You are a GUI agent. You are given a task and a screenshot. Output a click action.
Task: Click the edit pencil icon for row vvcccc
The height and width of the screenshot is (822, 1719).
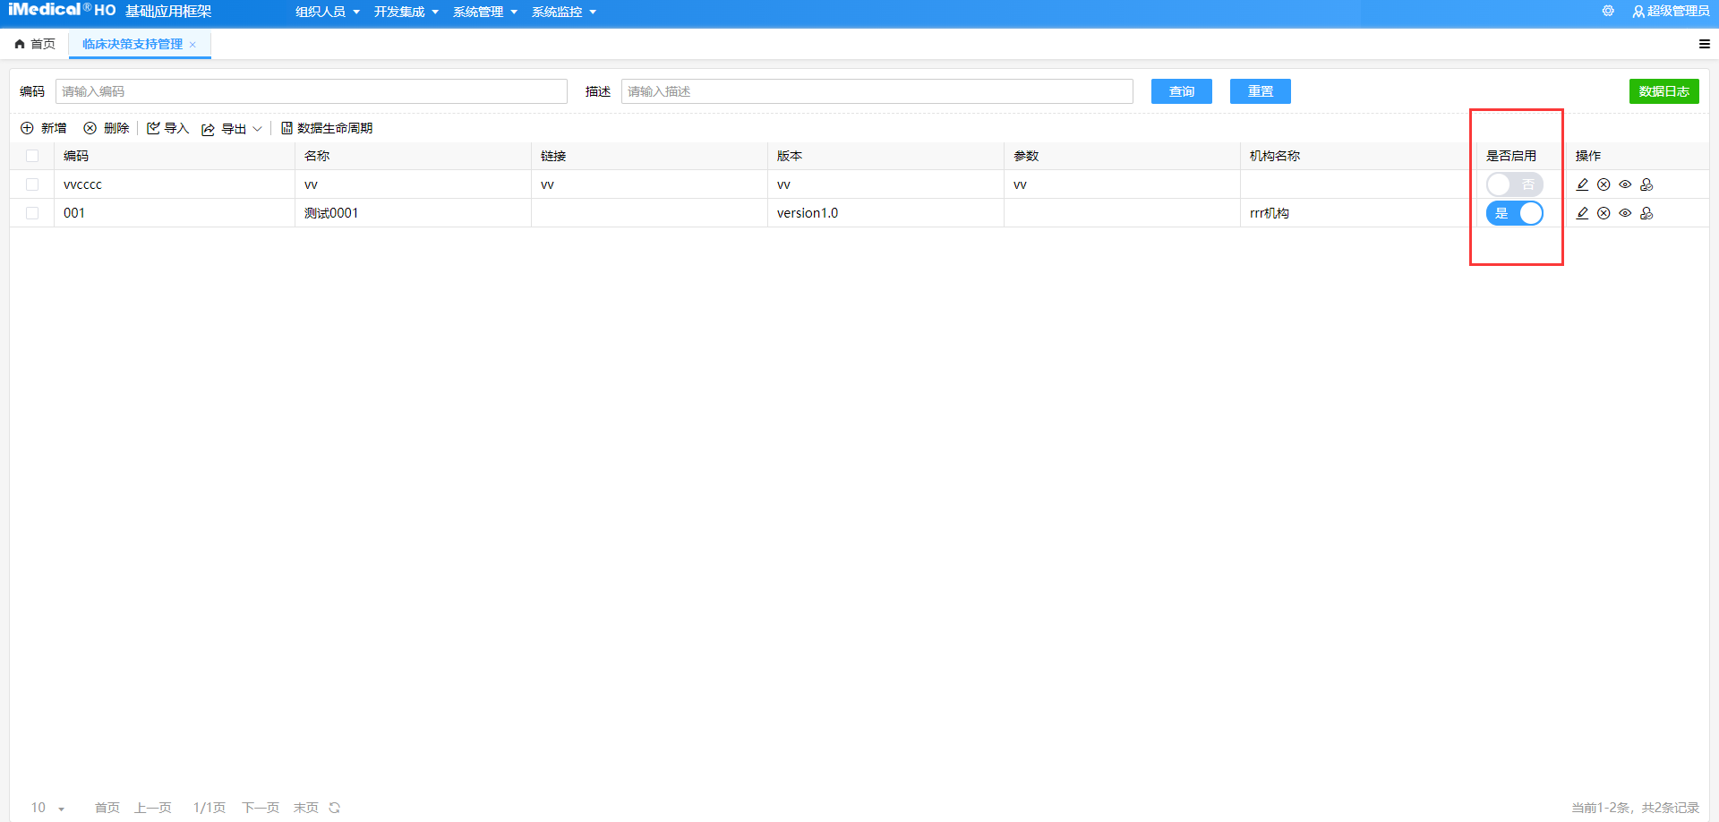[x=1582, y=184]
